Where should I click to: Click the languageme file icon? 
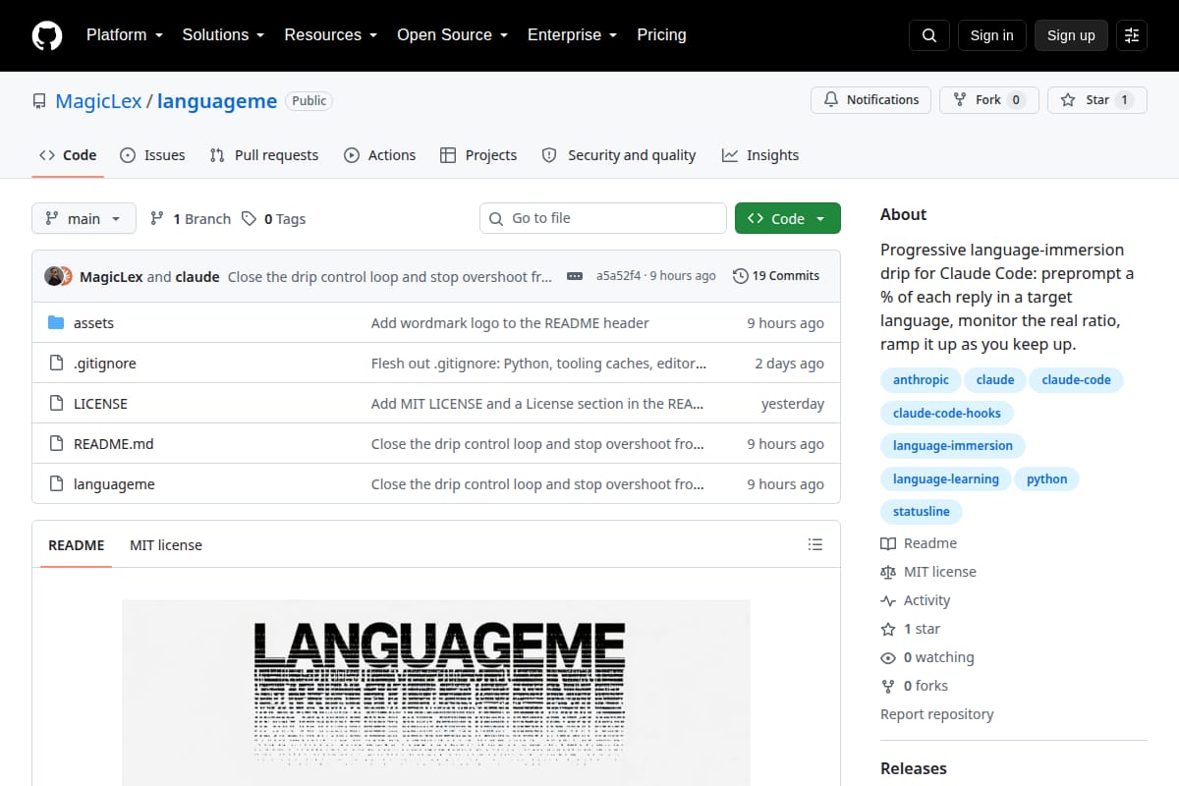click(x=56, y=484)
